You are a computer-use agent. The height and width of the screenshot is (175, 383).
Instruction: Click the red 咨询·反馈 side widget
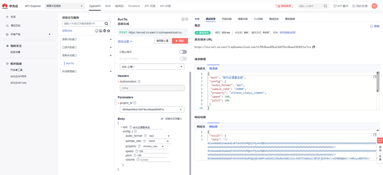[380, 150]
